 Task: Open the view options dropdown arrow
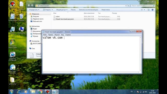coord(144,10)
